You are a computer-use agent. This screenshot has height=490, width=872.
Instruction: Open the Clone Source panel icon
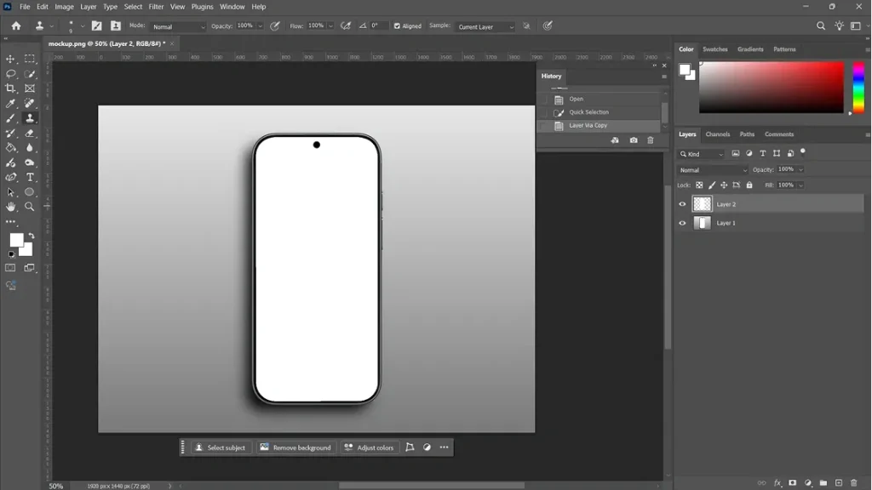coord(116,26)
